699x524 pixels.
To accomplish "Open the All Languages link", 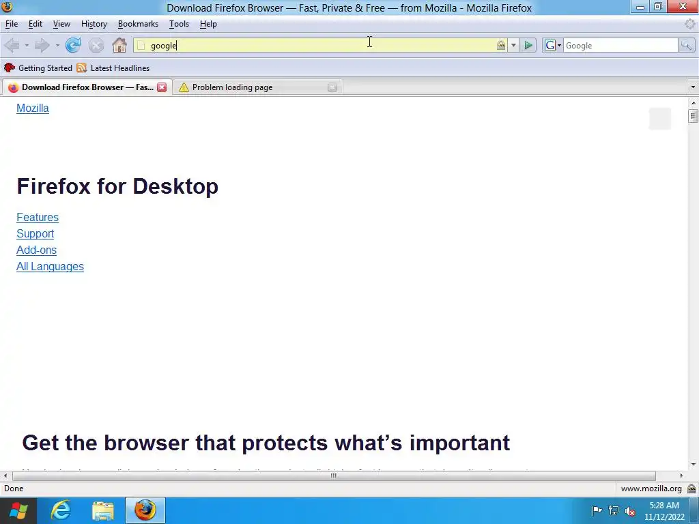I will 50,267.
